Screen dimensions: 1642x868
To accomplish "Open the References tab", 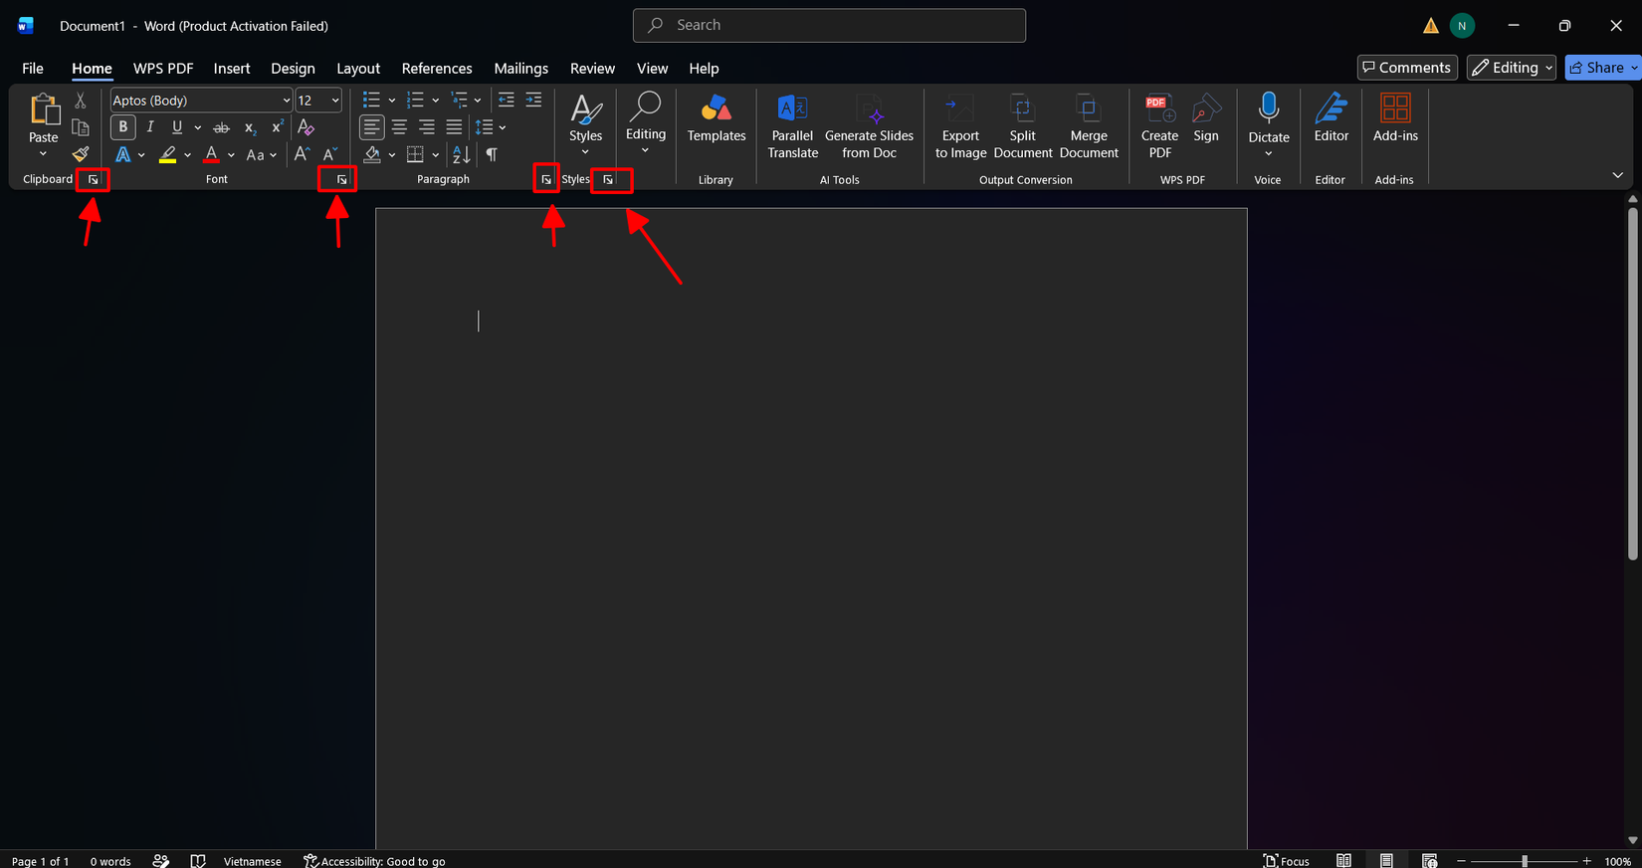I will click(437, 69).
